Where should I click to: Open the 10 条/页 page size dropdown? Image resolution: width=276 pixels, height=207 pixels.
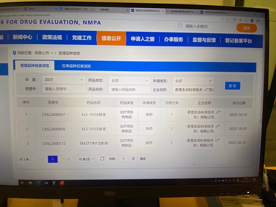coord(86,159)
